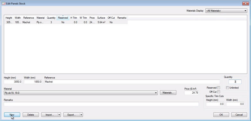
Task: Open the Materials Display dropdown
Action: [x=226, y=11]
